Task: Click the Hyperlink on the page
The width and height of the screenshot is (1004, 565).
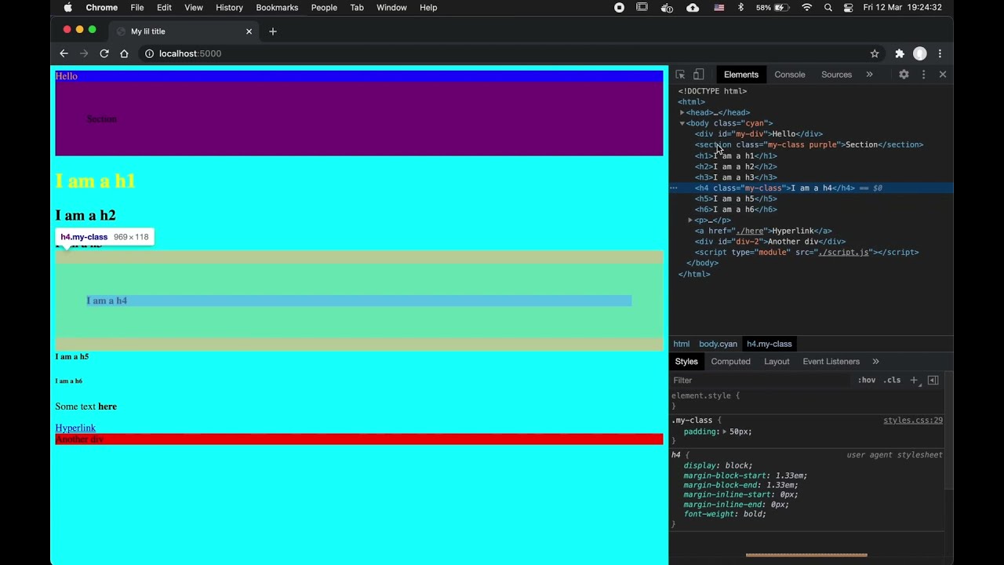Action: pos(75,428)
